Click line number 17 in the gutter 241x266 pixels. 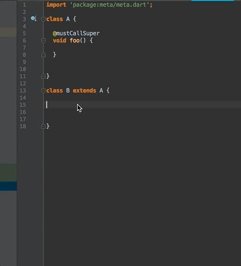pyautogui.click(x=23, y=119)
